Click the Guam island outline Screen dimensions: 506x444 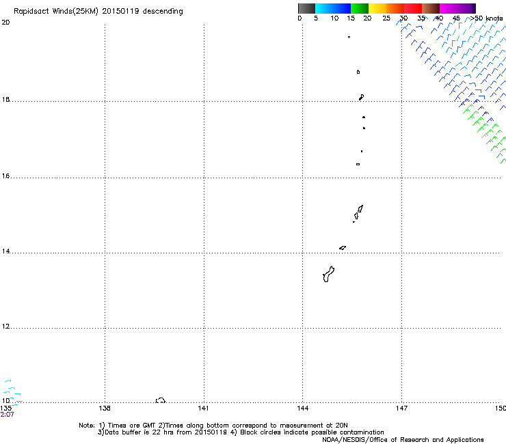[328, 274]
